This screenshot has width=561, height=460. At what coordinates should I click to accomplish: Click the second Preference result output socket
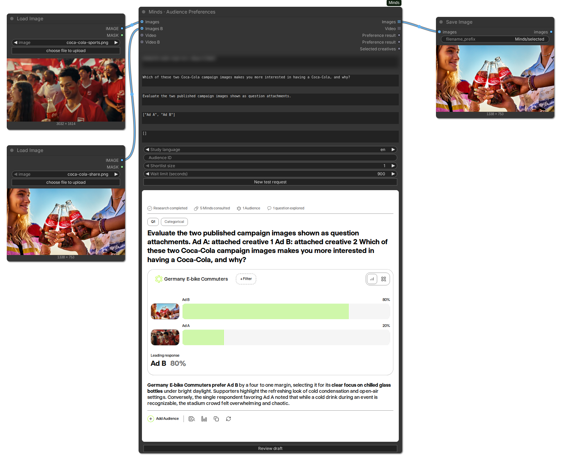tap(399, 42)
